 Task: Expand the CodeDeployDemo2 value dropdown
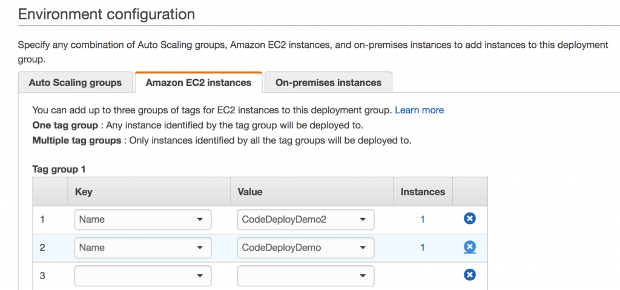click(363, 219)
